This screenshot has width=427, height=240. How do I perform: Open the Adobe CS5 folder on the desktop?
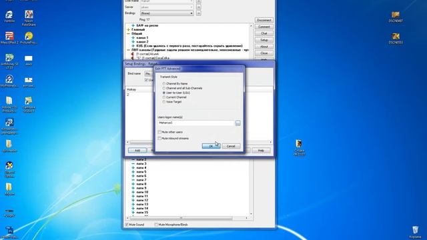coord(9,105)
